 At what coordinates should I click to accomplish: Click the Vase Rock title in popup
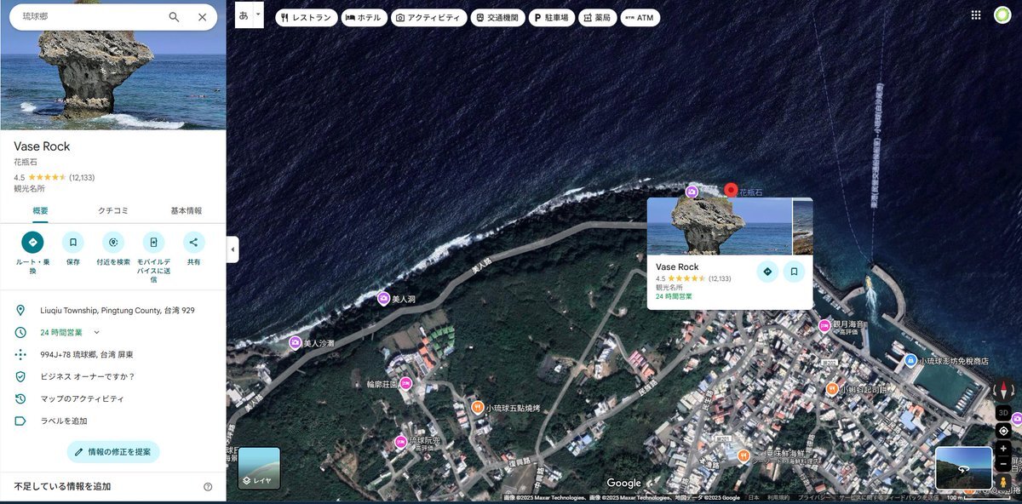tap(677, 267)
